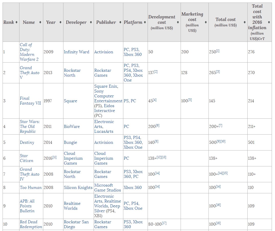Screen dimensions: 275x231
Task: Open citation 7 beside total cost 200+
Action: 220,126
